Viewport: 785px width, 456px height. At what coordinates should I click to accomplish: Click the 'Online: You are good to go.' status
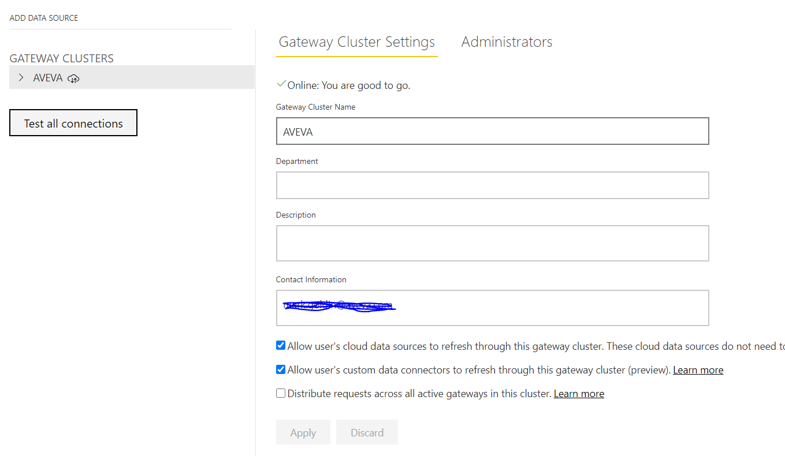pyautogui.click(x=349, y=85)
